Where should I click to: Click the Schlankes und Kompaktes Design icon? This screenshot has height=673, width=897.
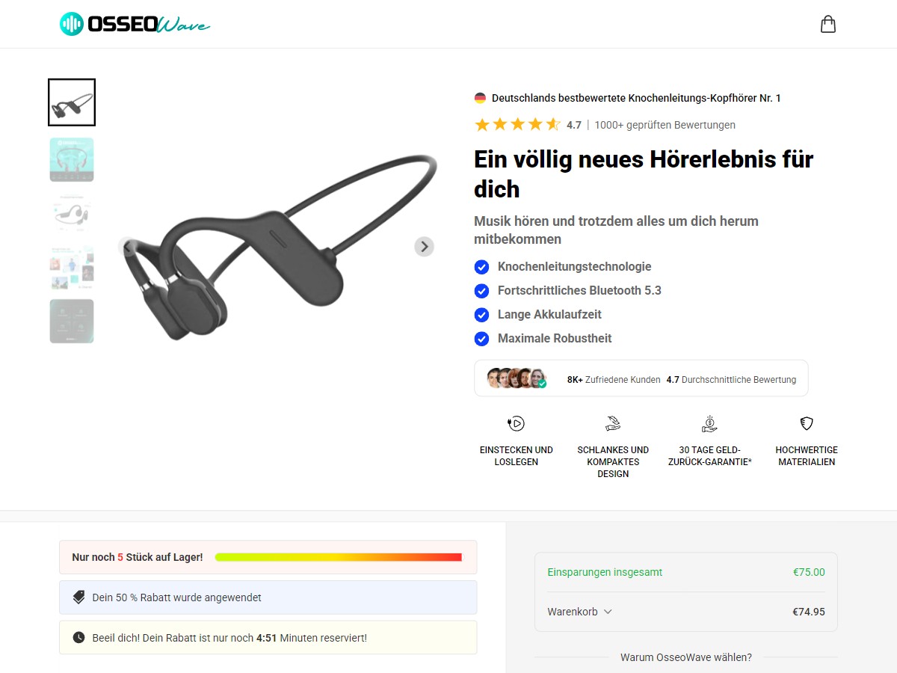tap(613, 424)
